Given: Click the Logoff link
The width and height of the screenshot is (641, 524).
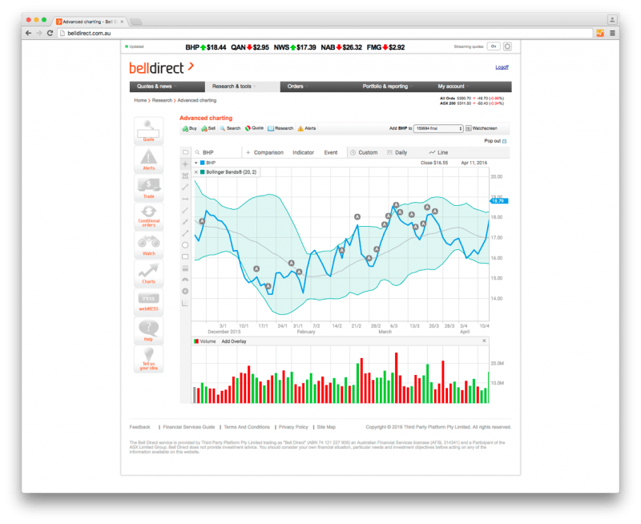Looking at the screenshot, I should point(502,67).
